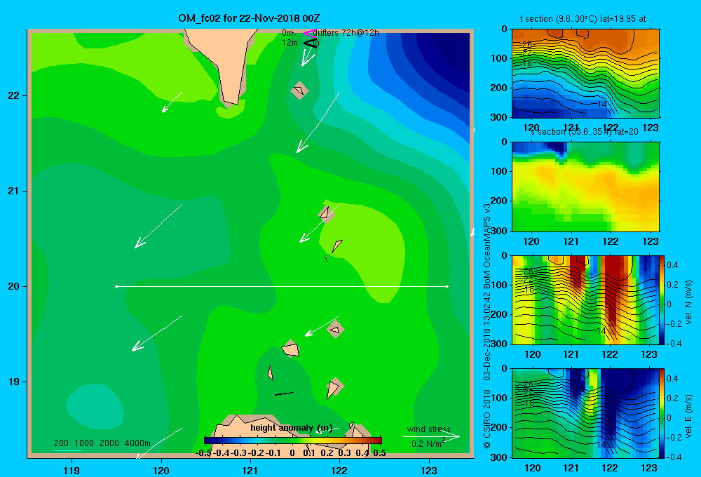Click the small island near 21.5E 22N
Image resolution: width=701 pixels, height=477 pixels.
(299, 90)
